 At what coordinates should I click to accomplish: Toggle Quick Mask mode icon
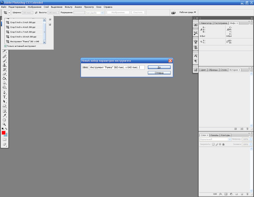4,140
